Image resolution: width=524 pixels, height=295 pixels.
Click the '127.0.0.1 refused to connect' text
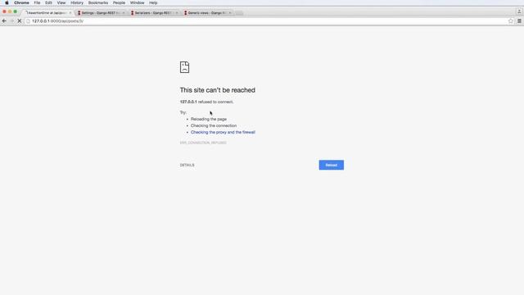[206, 102]
